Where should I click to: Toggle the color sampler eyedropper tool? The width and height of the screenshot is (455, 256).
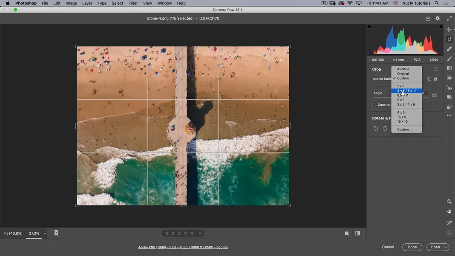click(449, 223)
